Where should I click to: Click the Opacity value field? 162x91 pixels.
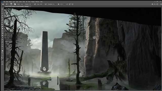(x=30, y=4)
